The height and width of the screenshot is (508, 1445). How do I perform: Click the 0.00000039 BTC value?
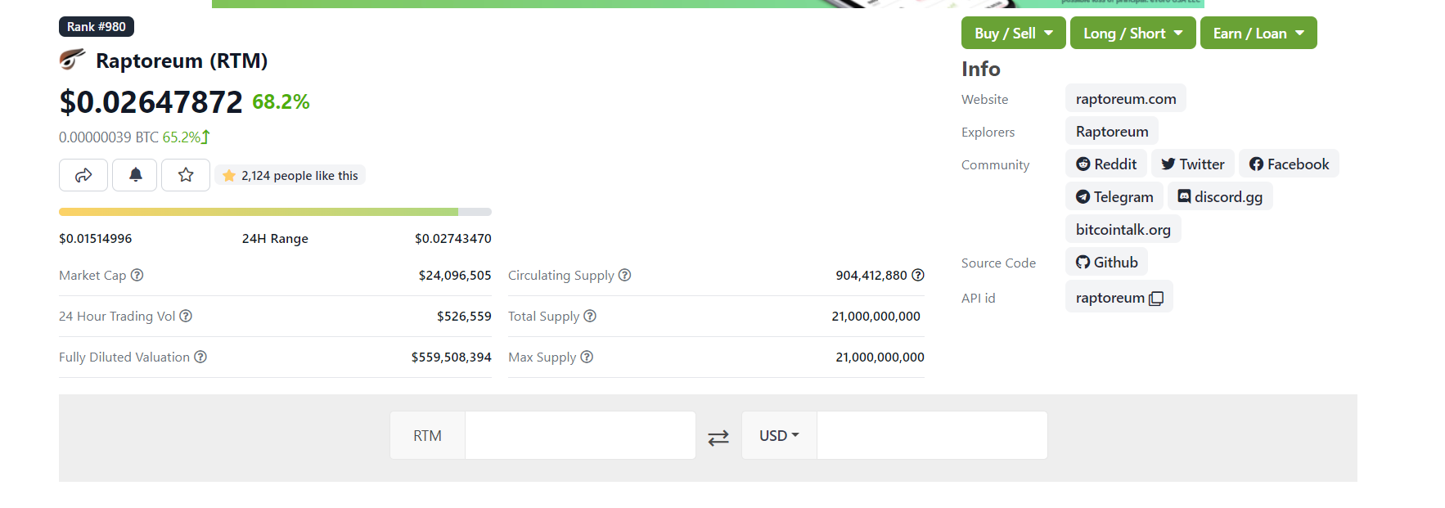(x=109, y=137)
